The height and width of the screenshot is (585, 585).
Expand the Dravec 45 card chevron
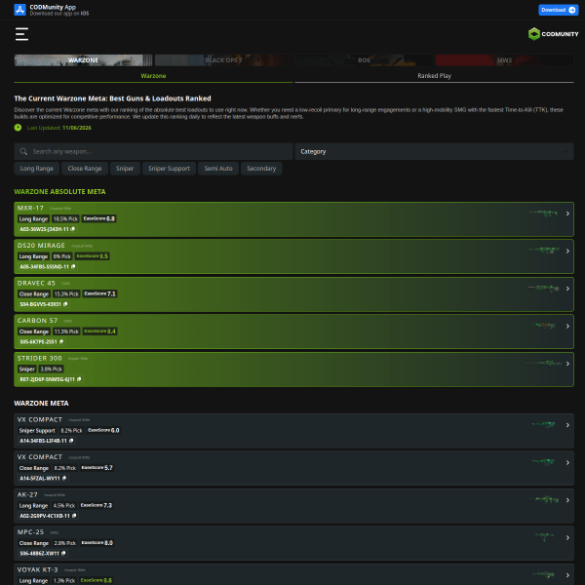coord(567,289)
